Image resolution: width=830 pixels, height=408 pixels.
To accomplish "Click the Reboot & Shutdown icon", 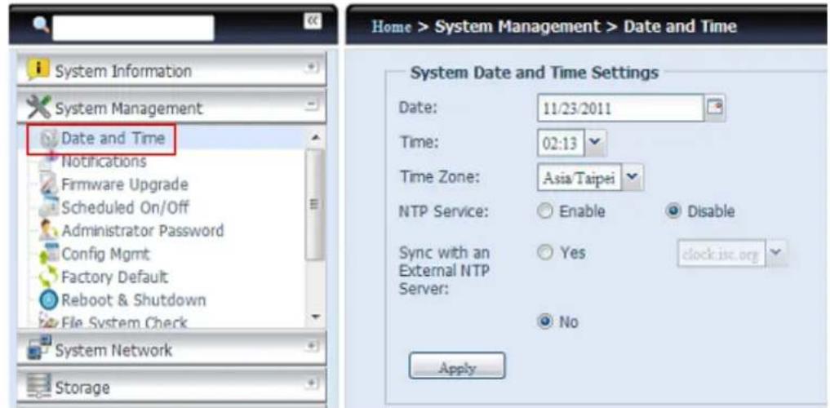I will coord(49,300).
